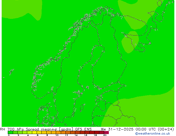
Task: Click the yellow legend swatch starting at 6
Action: (39, 132)
